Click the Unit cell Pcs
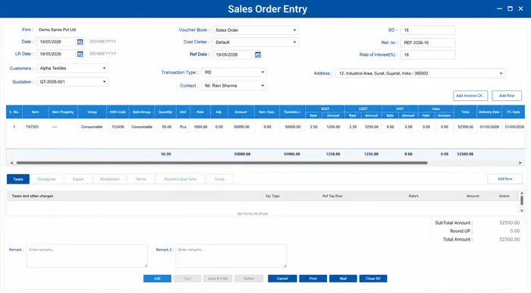The image size is (531, 293). [x=183, y=127]
